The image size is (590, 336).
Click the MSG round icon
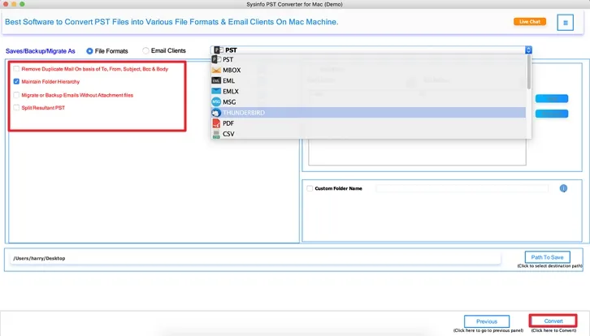tap(216, 101)
